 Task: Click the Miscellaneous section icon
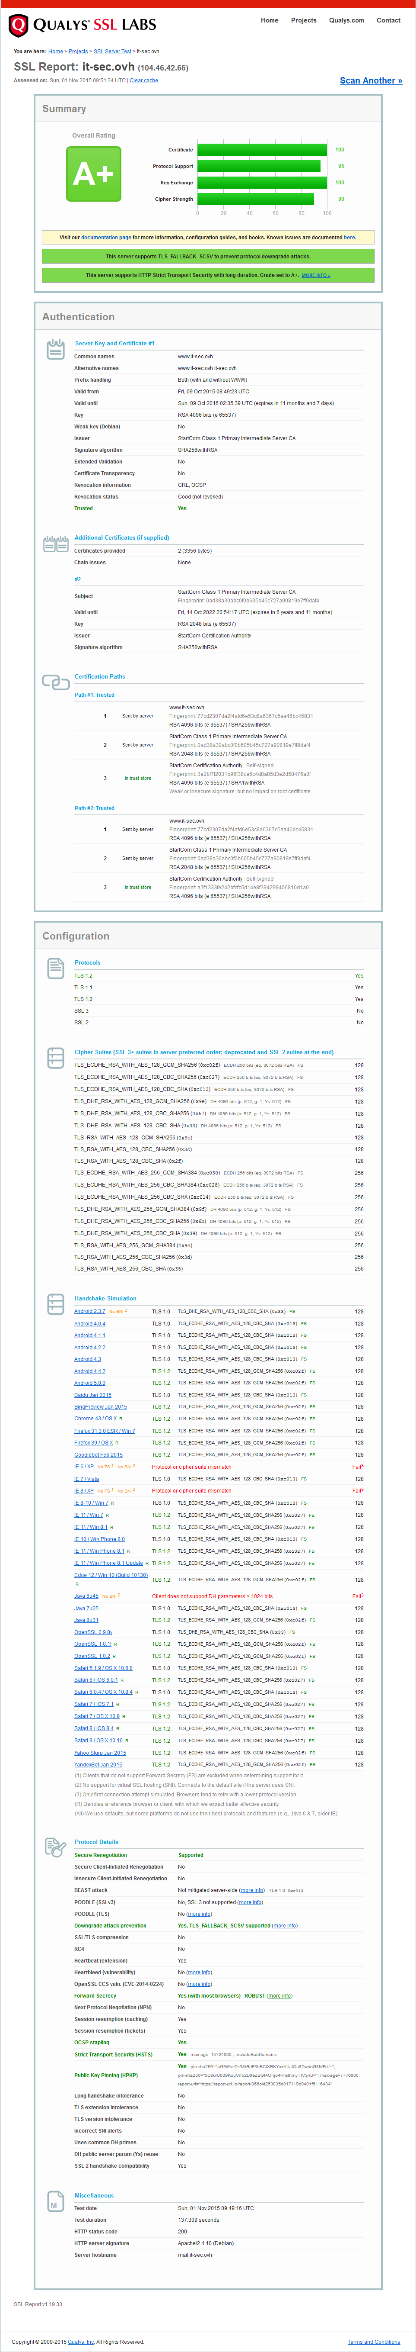(55, 2201)
